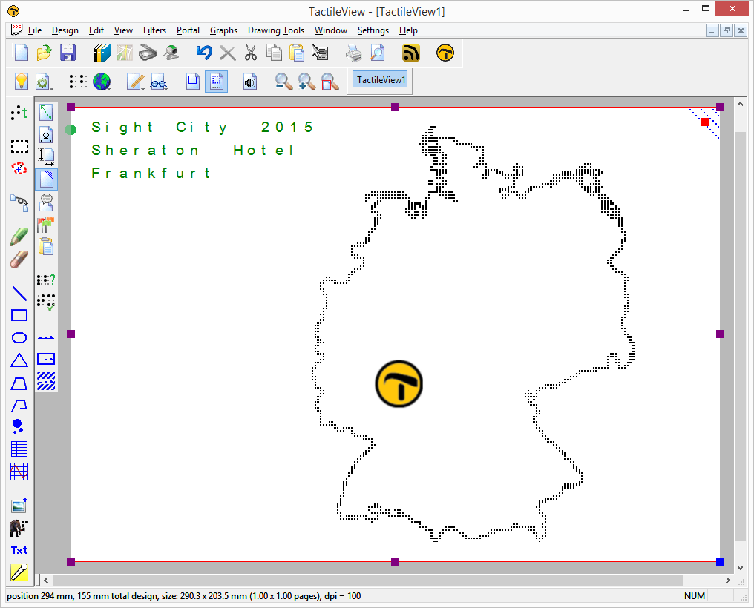
Task: Open the Drawing Tools menu
Action: click(x=275, y=30)
